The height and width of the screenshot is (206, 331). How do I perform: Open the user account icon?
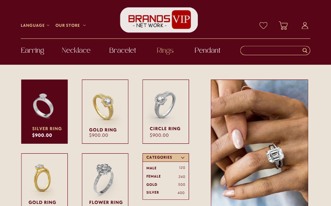tap(305, 26)
